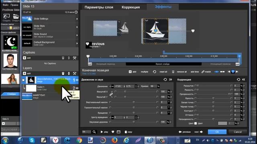
Task: Click the Масштаб X slider
Action: pyautogui.click(x=137, y=92)
